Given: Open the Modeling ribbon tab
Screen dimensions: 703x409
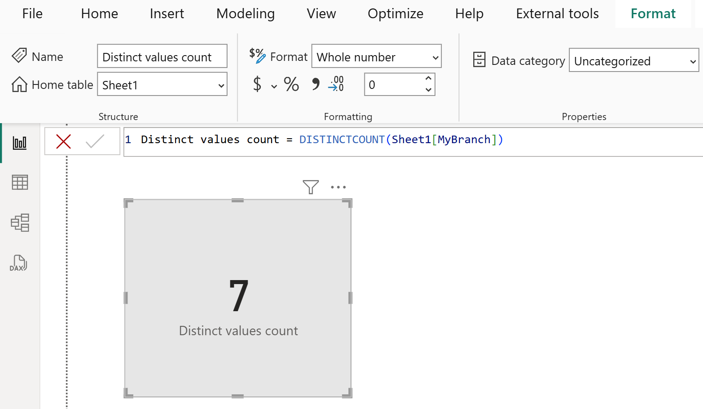Looking at the screenshot, I should tap(245, 14).
